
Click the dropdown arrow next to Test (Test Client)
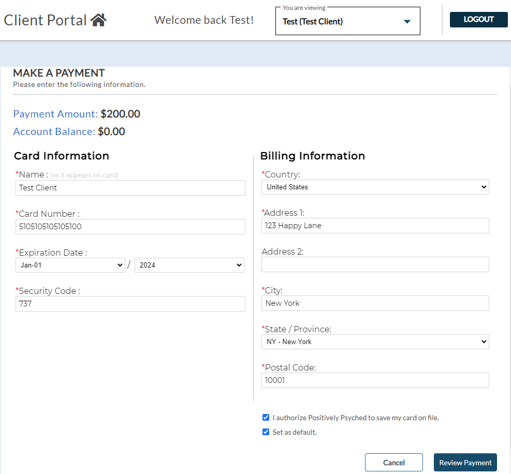point(407,22)
